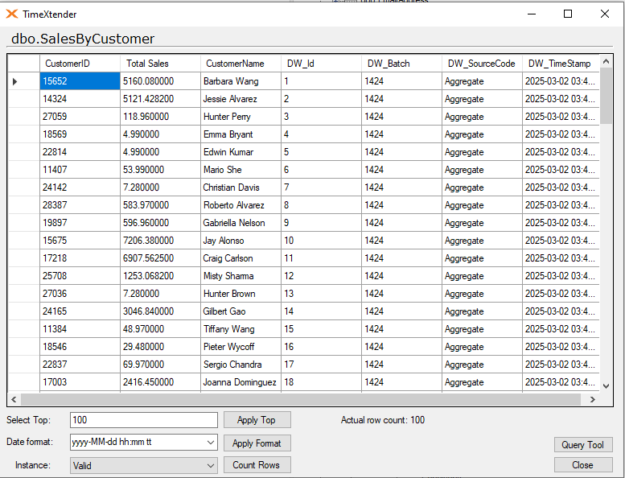
Task: Click the Aggregate cell in Roberto Alvarez row
Action: (x=482, y=205)
